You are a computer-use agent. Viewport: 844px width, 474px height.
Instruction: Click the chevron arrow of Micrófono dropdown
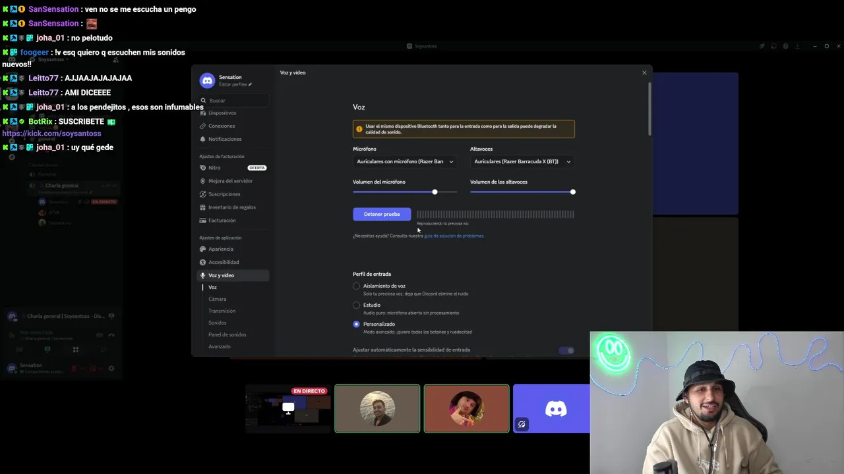click(451, 161)
